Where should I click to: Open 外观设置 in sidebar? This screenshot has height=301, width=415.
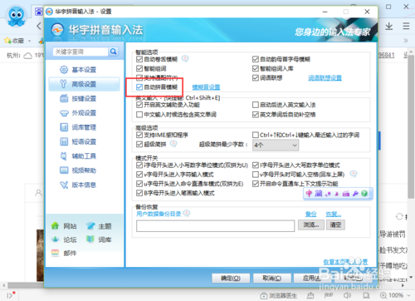click(84, 113)
